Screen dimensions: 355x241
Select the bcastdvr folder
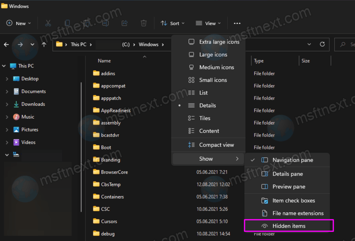pyautogui.click(x=106, y=135)
